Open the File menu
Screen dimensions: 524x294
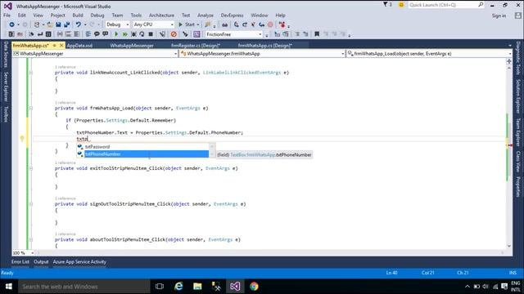(7, 16)
